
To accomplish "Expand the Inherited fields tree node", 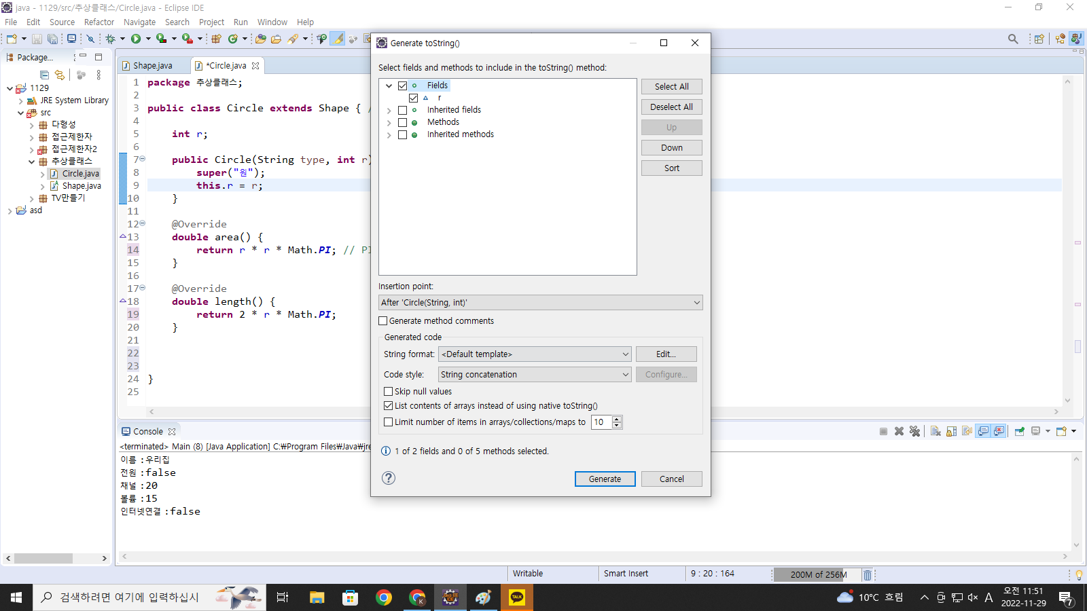I will point(389,110).
